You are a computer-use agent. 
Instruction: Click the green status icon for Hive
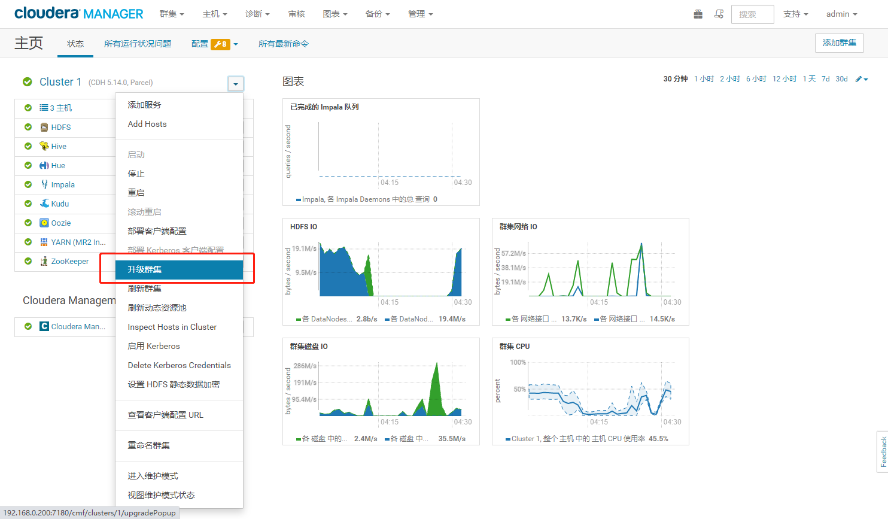click(28, 146)
